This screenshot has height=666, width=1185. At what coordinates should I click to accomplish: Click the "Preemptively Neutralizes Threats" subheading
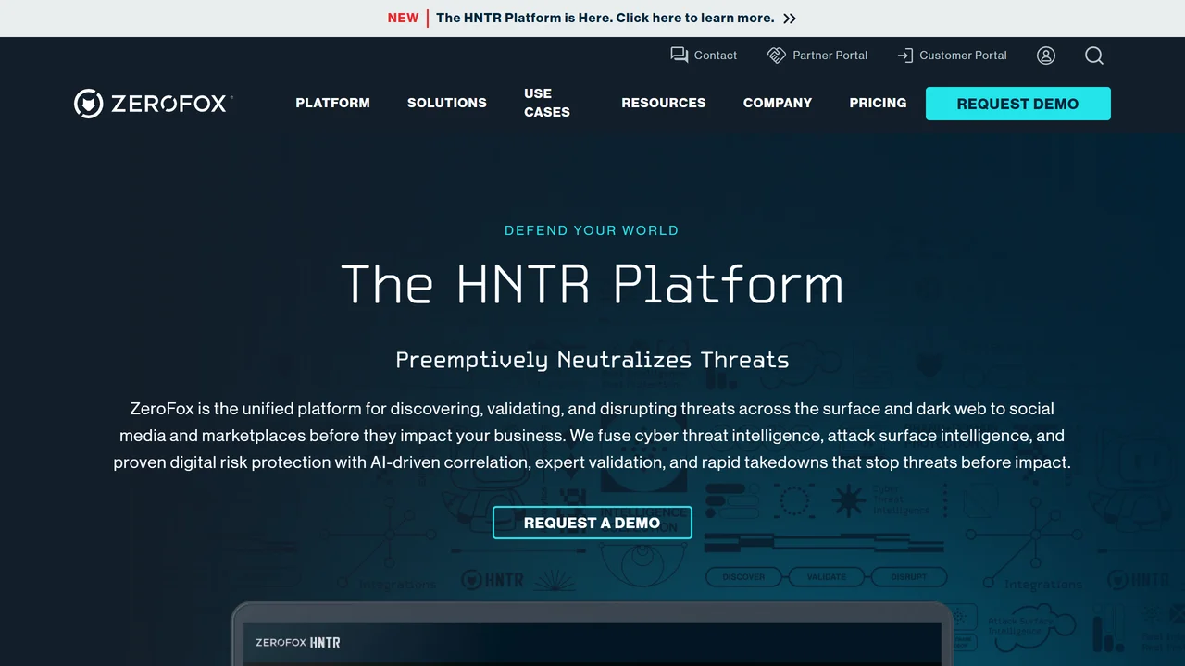pyautogui.click(x=592, y=360)
